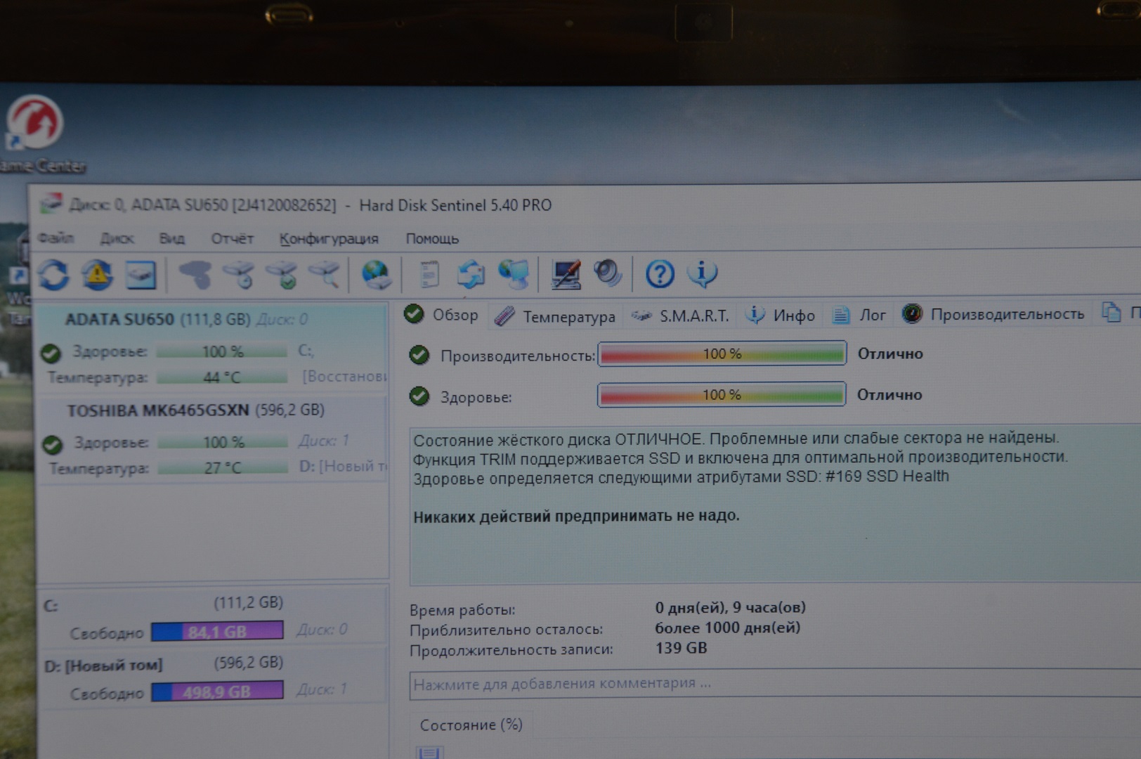Open the Отчёт menu
The width and height of the screenshot is (1141, 759).
(232, 239)
